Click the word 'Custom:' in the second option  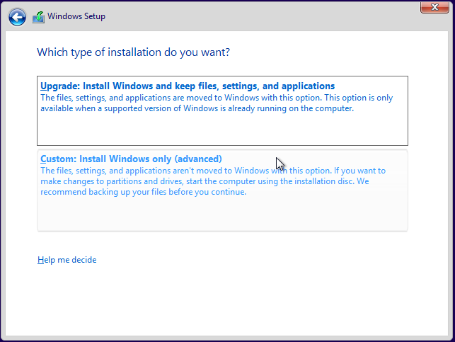pyautogui.click(x=58, y=159)
